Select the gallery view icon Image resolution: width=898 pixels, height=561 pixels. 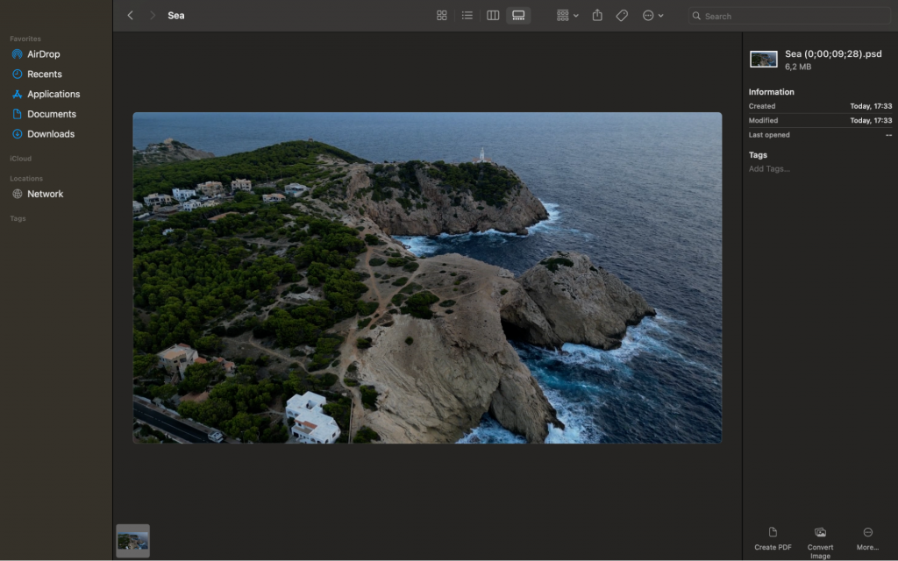pyautogui.click(x=517, y=15)
